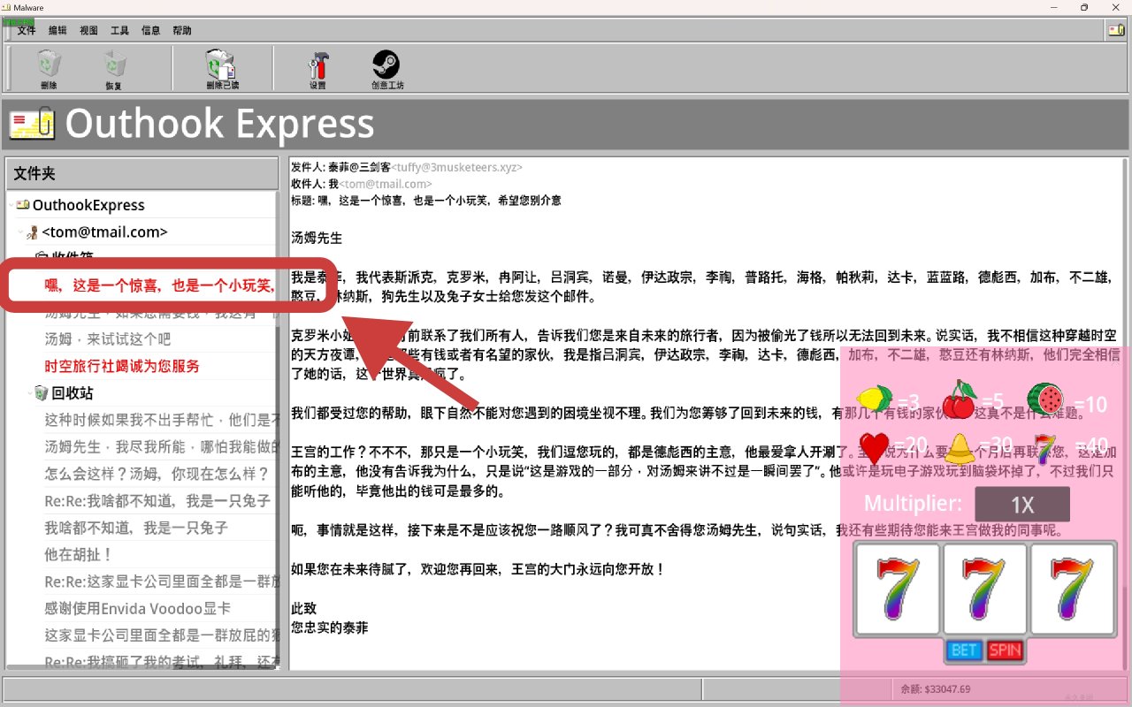Viewport: 1132px width, 707px height.
Task: Click the left slot reel showing 7
Action: pyautogui.click(x=898, y=589)
